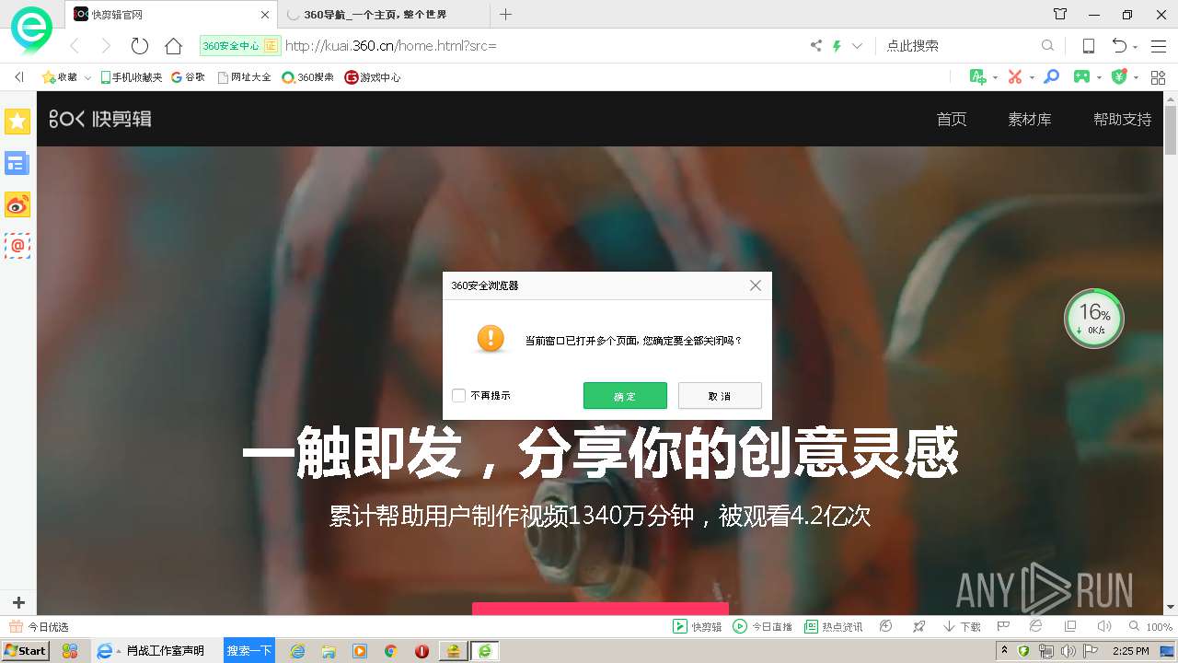This screenshot has width=1178, height=663.
Task: Confirm closing all tabs with 确定
Action: click(625, 396)
